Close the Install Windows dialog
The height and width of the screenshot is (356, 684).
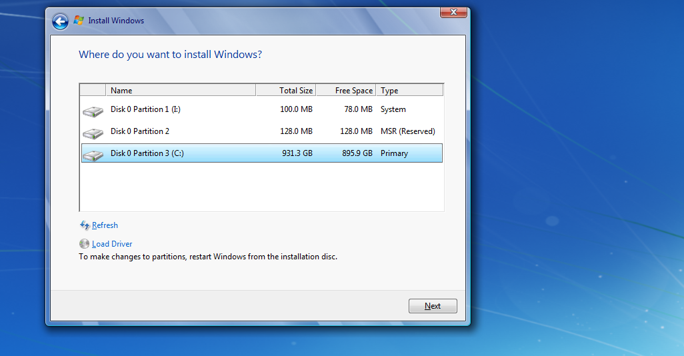point(453,12)
